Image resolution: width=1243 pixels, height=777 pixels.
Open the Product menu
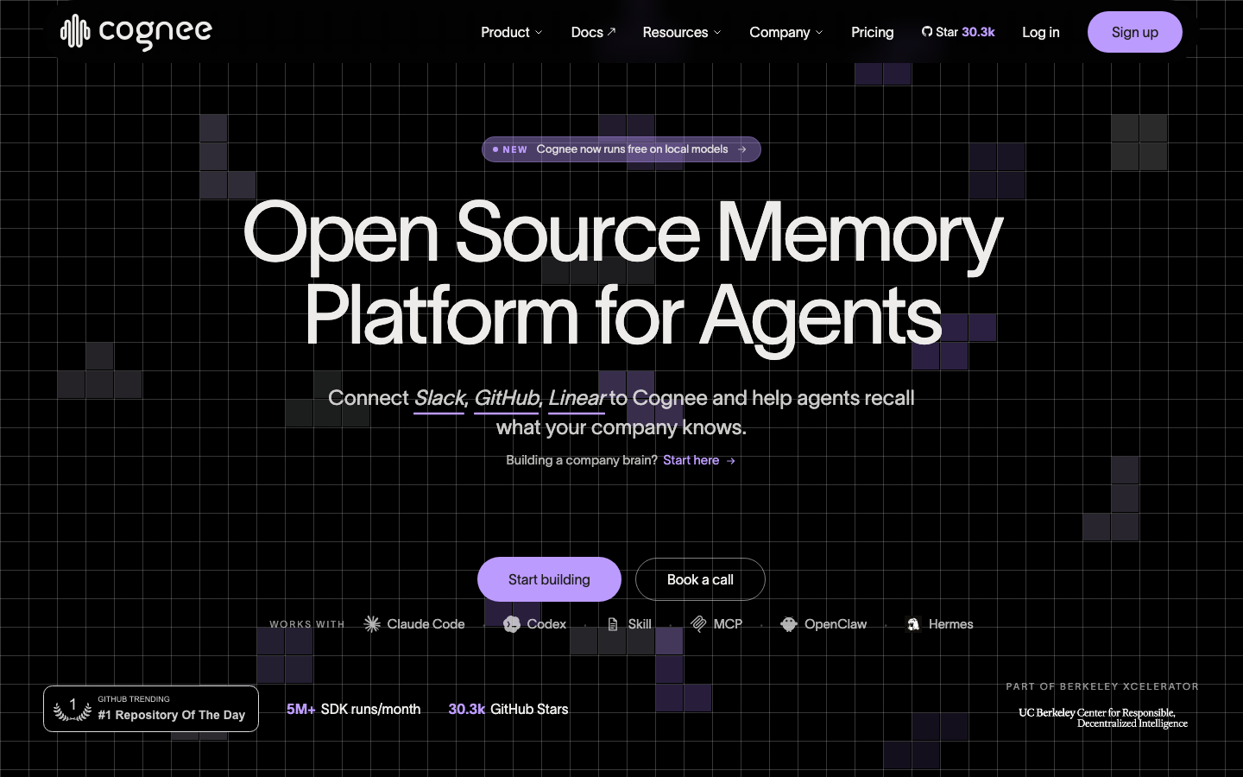[512, 32]
